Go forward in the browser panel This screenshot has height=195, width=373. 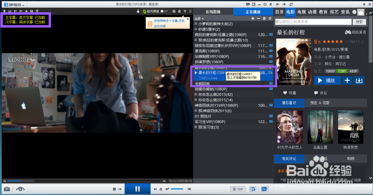pos(284,4)
